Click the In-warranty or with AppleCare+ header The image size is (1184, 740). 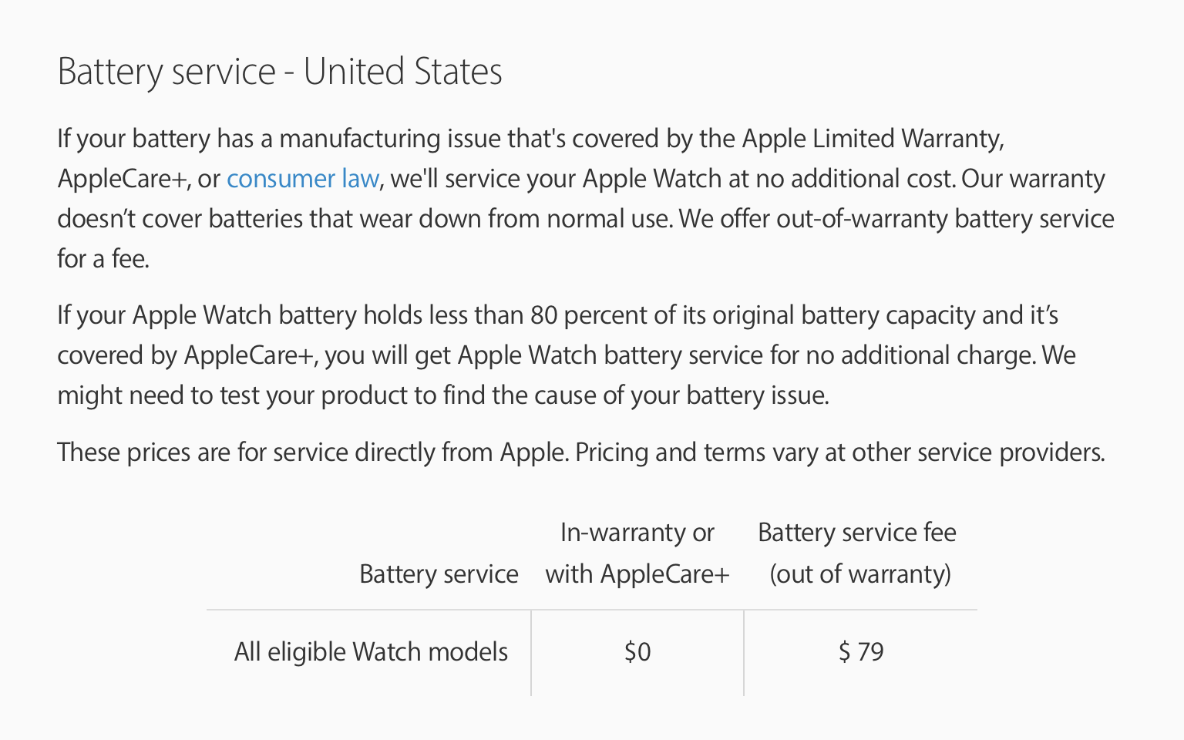pyautogui.click(x=637, y=553)
